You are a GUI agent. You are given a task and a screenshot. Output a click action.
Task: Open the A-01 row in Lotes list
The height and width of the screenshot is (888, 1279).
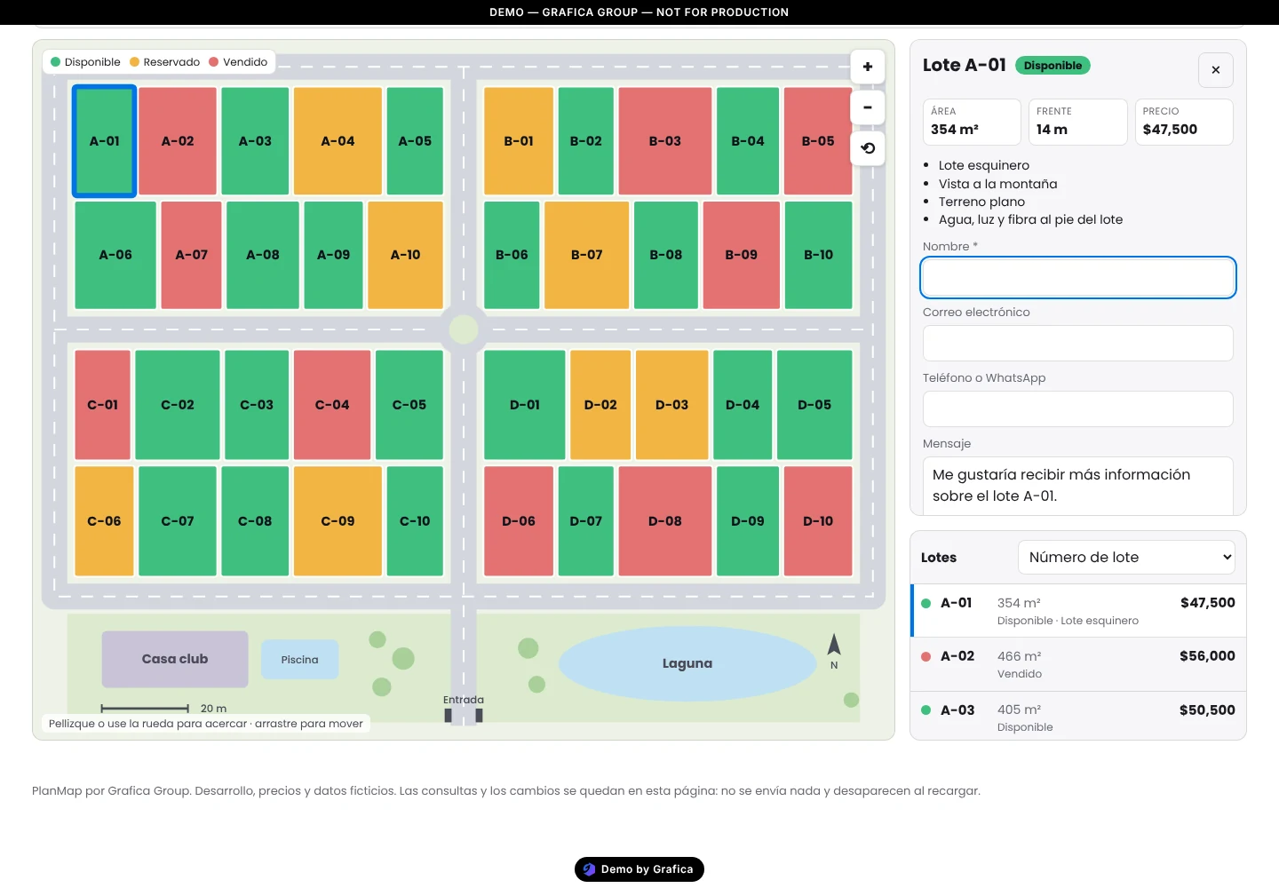click(x=1078, y=611)
